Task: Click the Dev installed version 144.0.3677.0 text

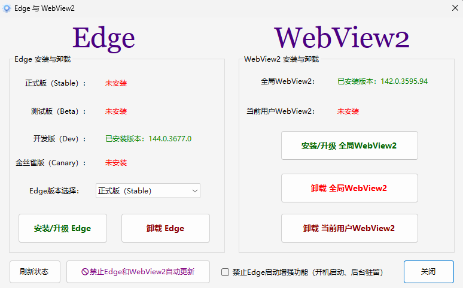Action: coord(148,139)
